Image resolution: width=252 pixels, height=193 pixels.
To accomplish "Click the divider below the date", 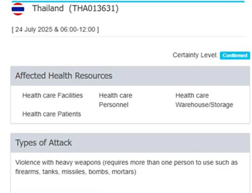I will point(128,37).
